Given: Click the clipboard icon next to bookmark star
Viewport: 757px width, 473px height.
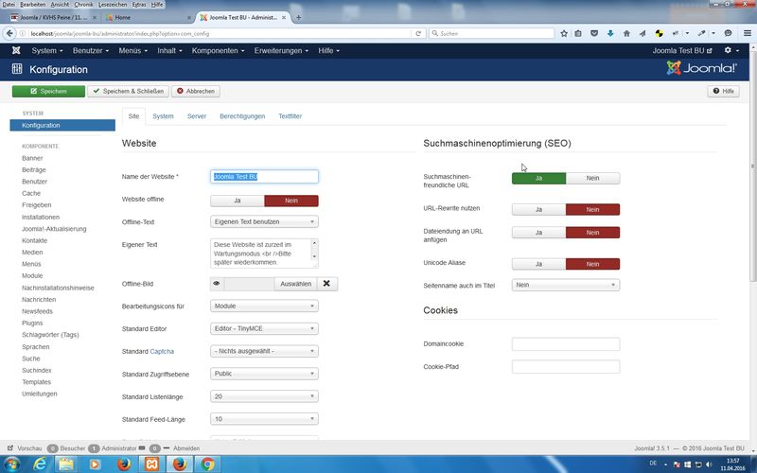Looking at the screenshot, I should pyautogui.click(x=578, y=33).
